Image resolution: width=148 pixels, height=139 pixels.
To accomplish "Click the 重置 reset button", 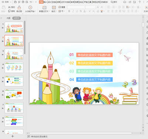I will click(62, 7).
